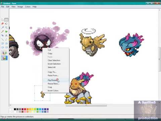Select the Polygon shape tool
This screenshot has height=121, width=161.
click(6, 43)
